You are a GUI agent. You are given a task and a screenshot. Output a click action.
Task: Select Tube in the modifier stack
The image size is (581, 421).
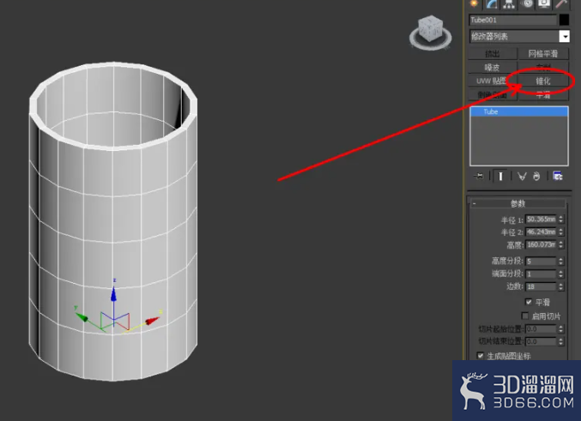[x=518, y=111]
